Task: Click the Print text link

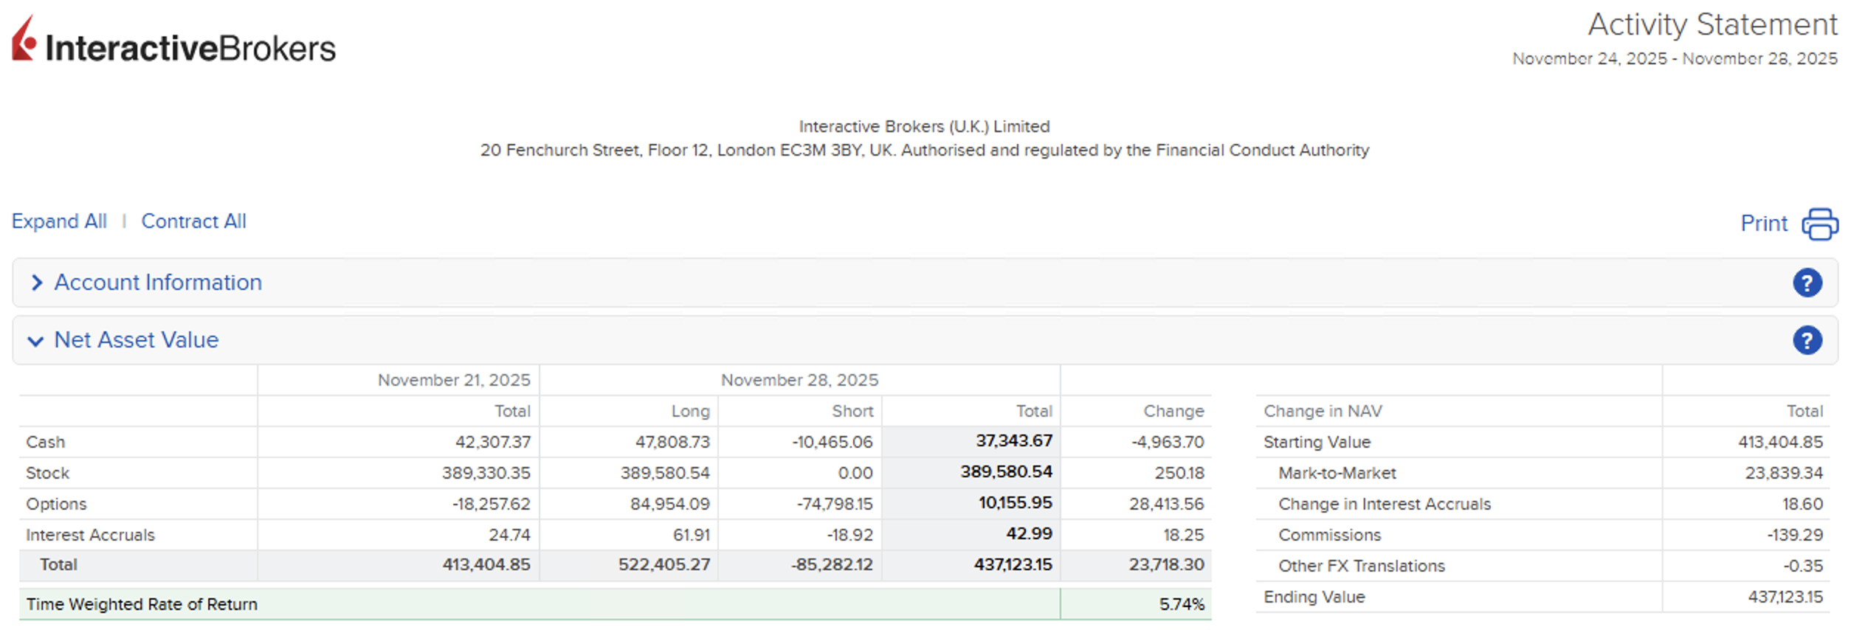Action: coord(1763,224)
